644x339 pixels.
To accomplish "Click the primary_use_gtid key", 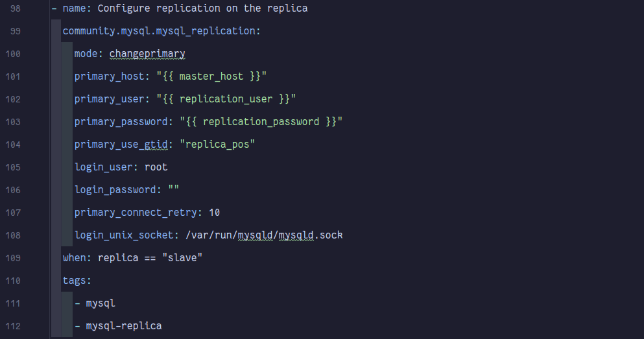I will [x=121, y=145].
